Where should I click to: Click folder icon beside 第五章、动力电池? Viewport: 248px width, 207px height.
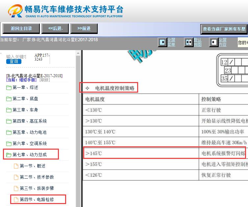(9, 133)
